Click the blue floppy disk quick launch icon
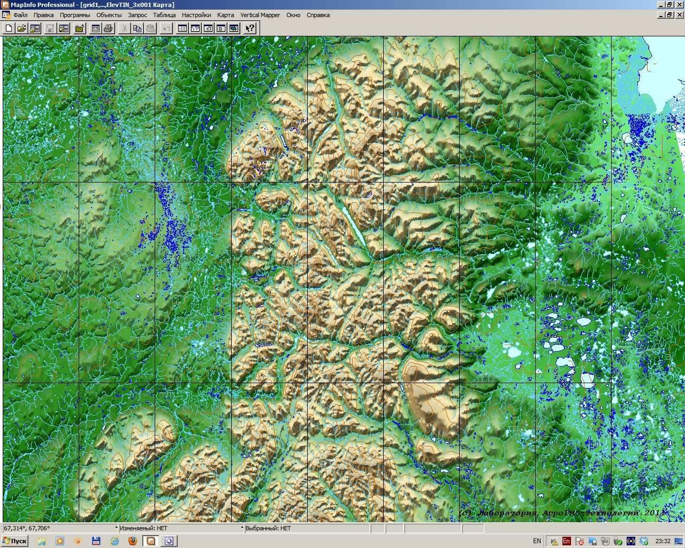The image size is (685, 548). click(96, 541)
